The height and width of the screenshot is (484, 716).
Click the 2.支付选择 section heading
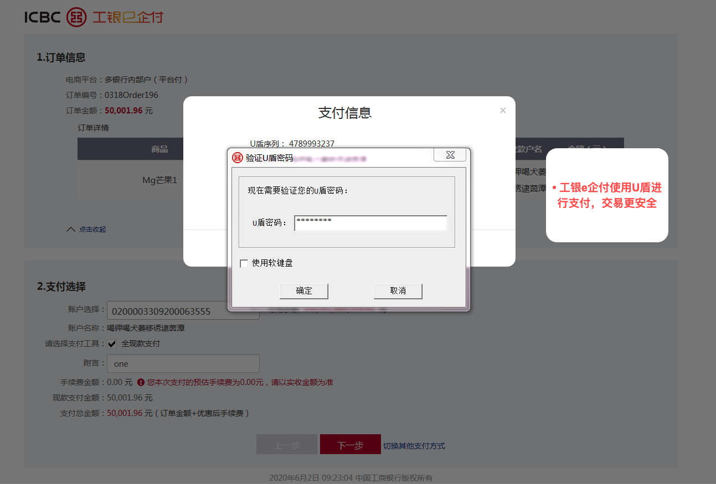[61, 287]
